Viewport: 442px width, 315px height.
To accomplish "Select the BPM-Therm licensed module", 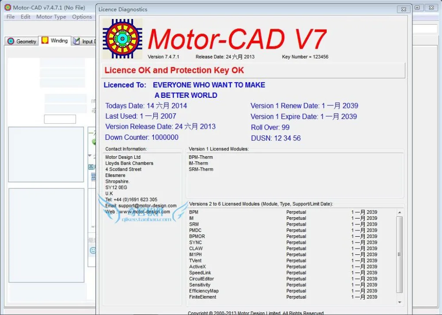I will [201, 157].
